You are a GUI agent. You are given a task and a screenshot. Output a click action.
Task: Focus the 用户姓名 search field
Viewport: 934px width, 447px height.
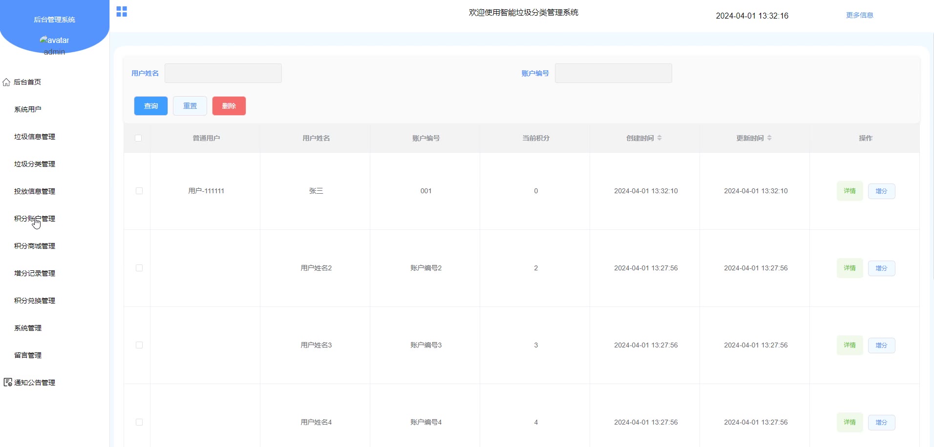tap(223, 73)
